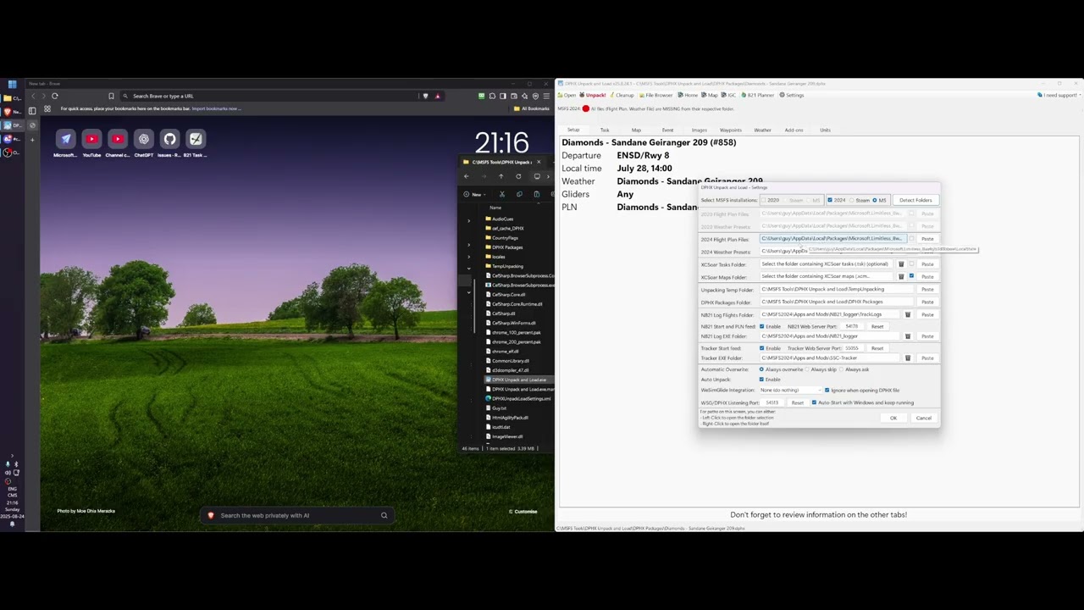Click the Unpack! toolbar button
Viewport: 1084px width, 610px height.
[595, 95]
